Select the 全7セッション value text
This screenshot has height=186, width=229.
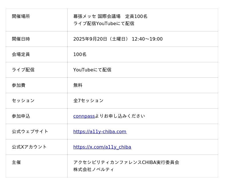click(x=88, y=101)
